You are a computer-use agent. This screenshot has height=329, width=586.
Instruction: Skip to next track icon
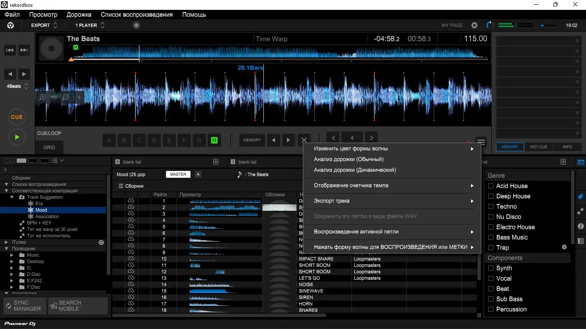coord(24,50)
